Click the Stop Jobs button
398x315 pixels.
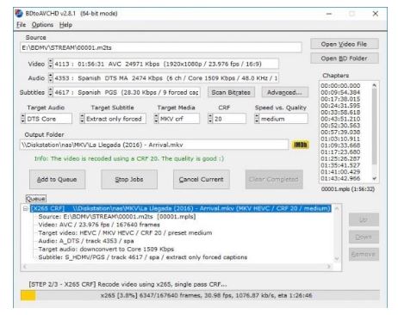(x=129, y=179)
